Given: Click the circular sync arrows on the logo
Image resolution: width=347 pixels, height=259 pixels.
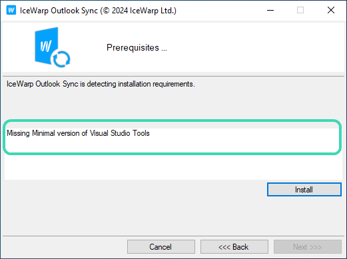Looking at the screenshot, I should 62,59.
